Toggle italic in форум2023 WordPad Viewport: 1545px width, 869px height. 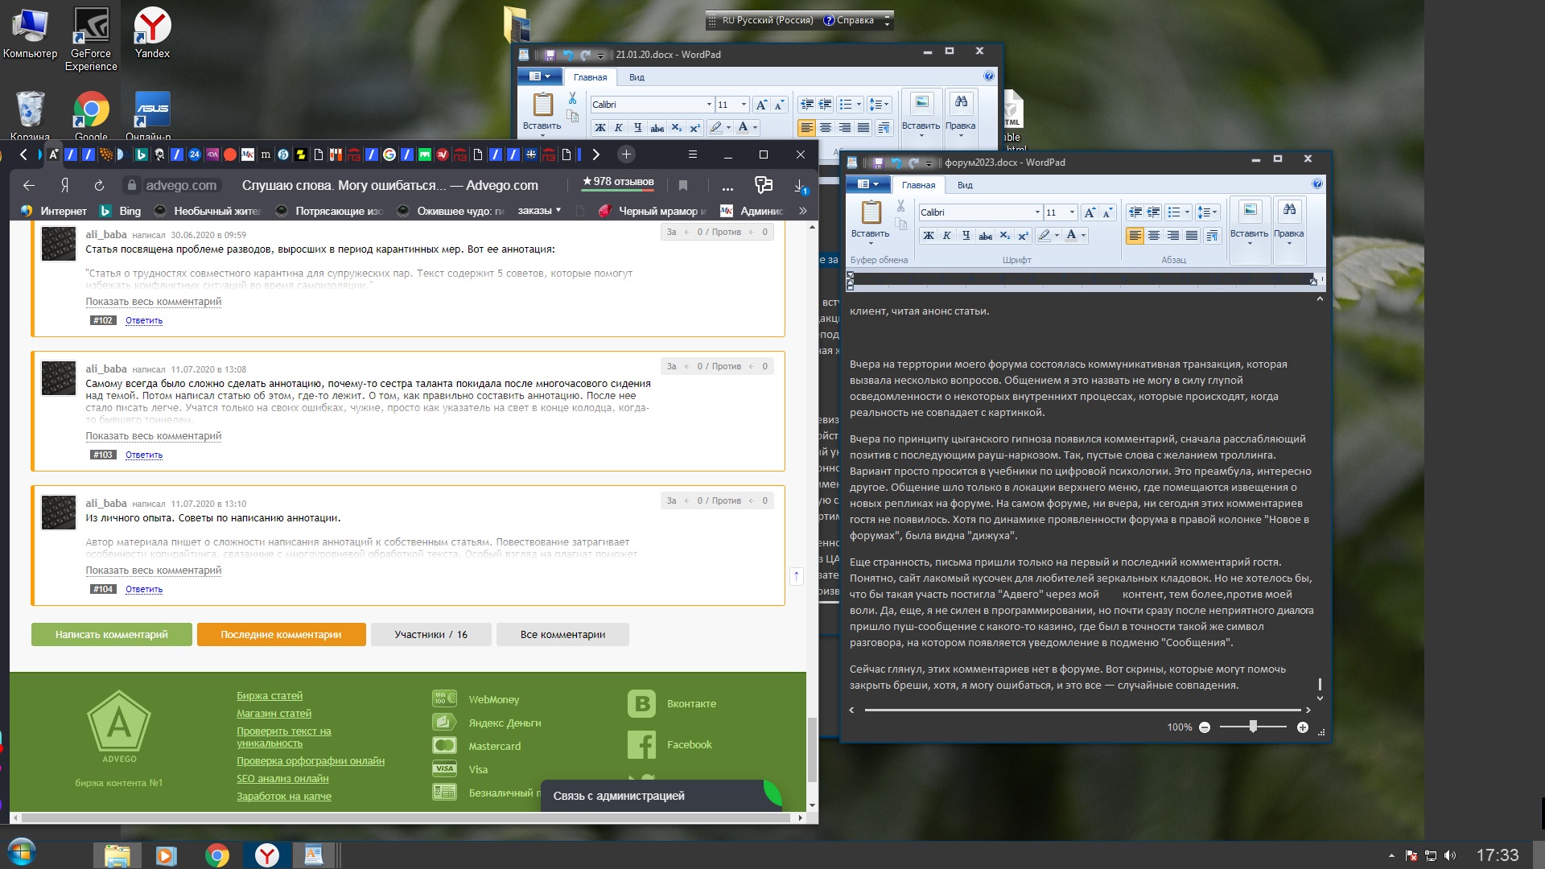[x=947, y=236]
